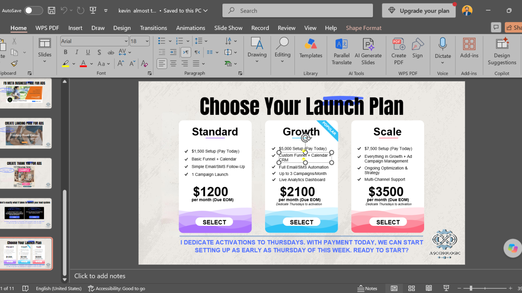This screenshot has height=293, width=522.
Task: Underline the selected text
Action: click(x=88, y=52)
